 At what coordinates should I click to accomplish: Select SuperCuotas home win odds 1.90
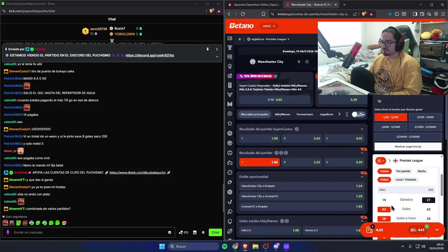259,138
